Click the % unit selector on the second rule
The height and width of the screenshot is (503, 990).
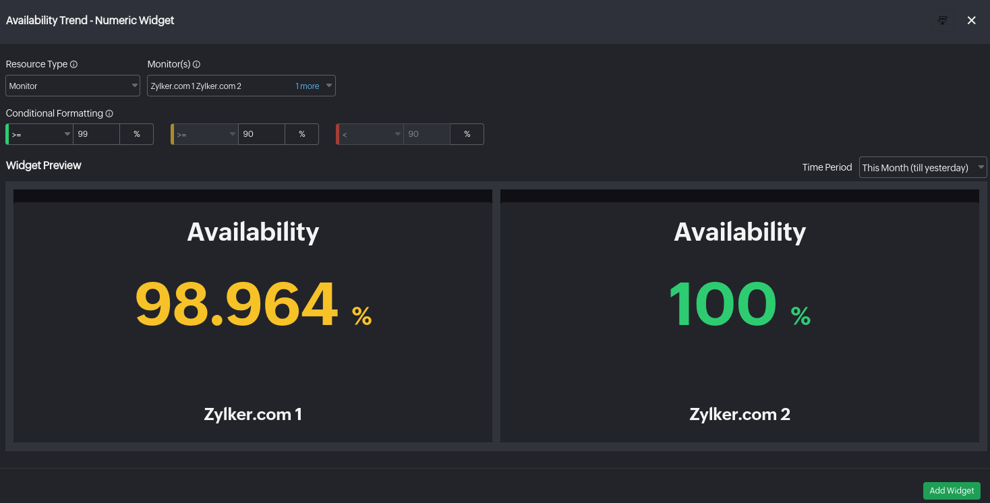[301, 134]
